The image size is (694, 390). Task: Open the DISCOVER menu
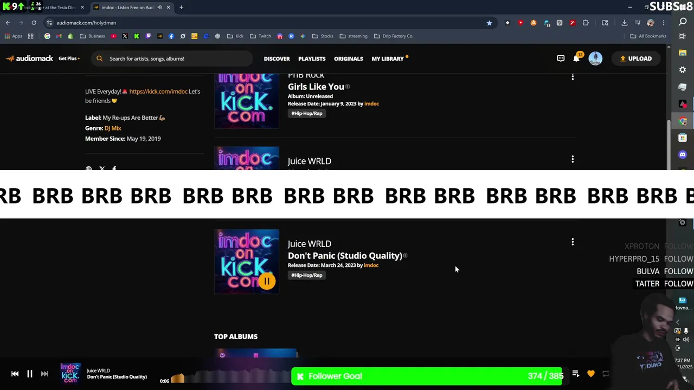277,58
